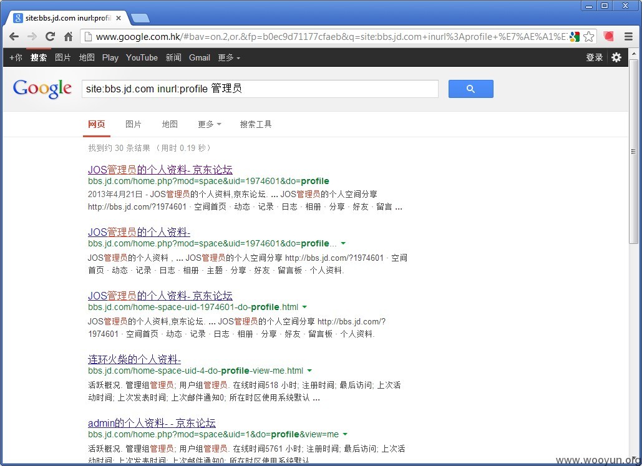Open 新闻 in the top bar
The image size is (642, 466).
(173, 57)
